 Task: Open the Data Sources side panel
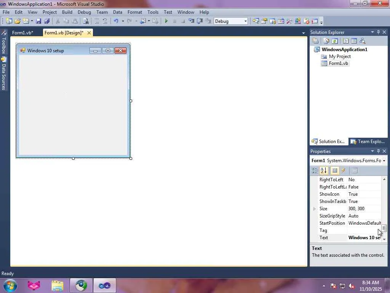(3, 74)
